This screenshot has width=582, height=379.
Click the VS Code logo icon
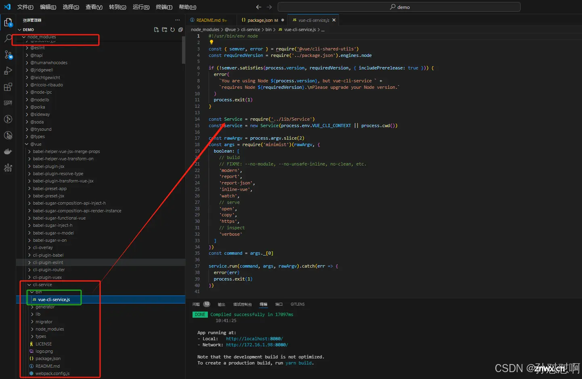(7, 7)
